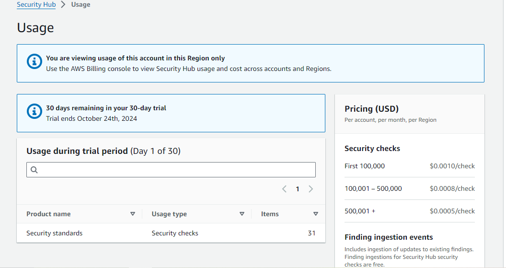Click the items value 31
This screenshot has width=506, height=268.
[311, 233]
